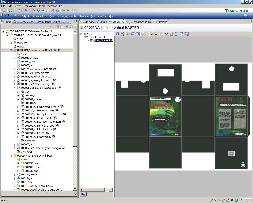Expand the 000057/A;1-sheeldz green background node
253x203 pixels.
tap(15, 148)
